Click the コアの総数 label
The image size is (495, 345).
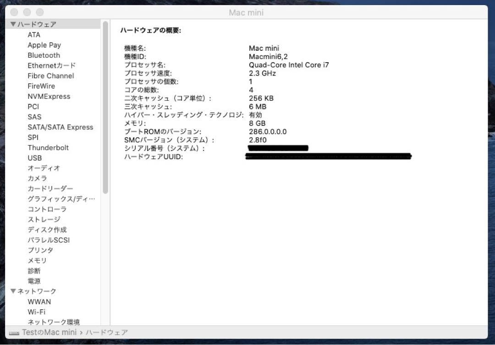coord(142,90)
